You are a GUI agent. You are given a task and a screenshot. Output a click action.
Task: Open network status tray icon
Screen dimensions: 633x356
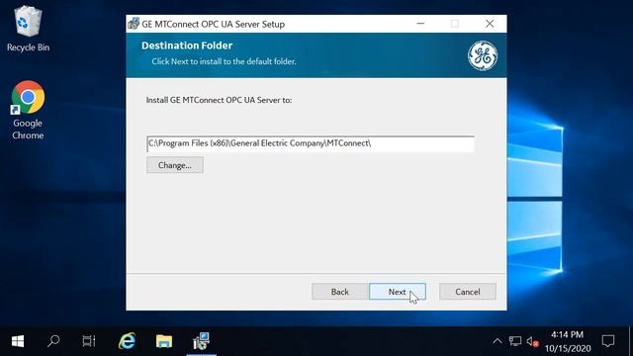(x=515, y=341)
